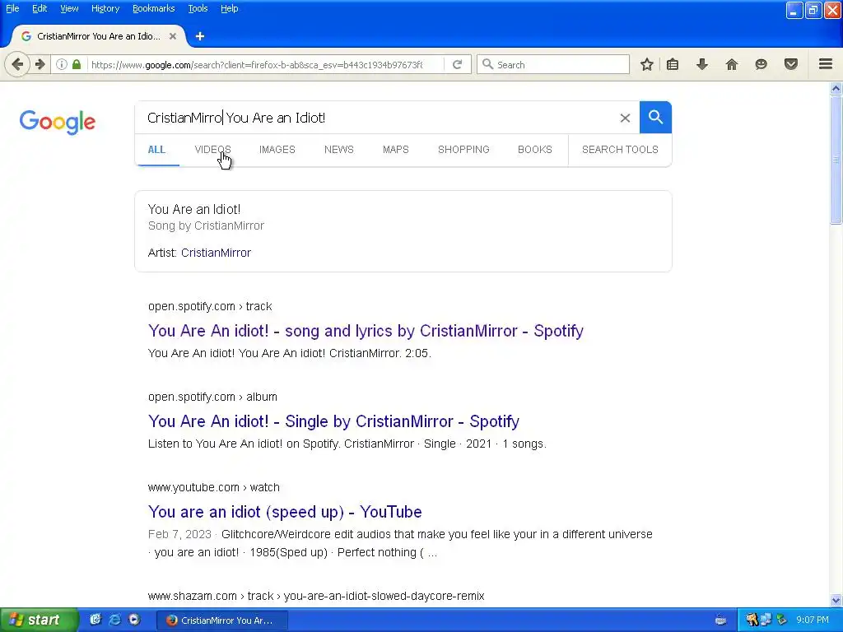Click 'open.spotify.com › track' breadcrumb text
The image size is (843, 632).
(x=210, y=306)
